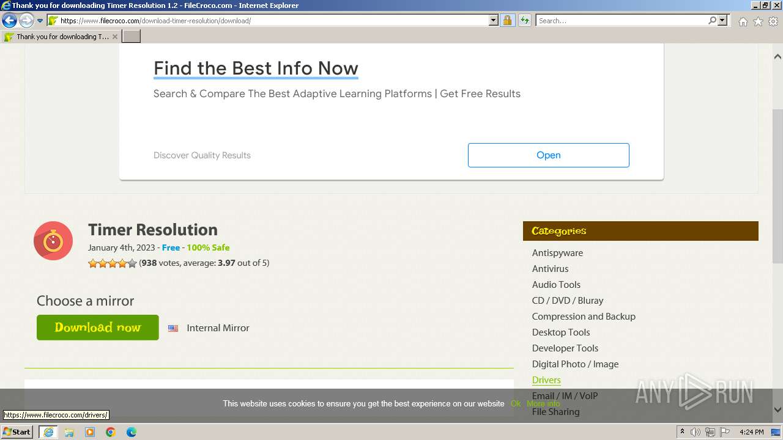This screenshot has height=440, width=783.
Task: Open the Favorites star icon
Action: (x=758, y=21)
